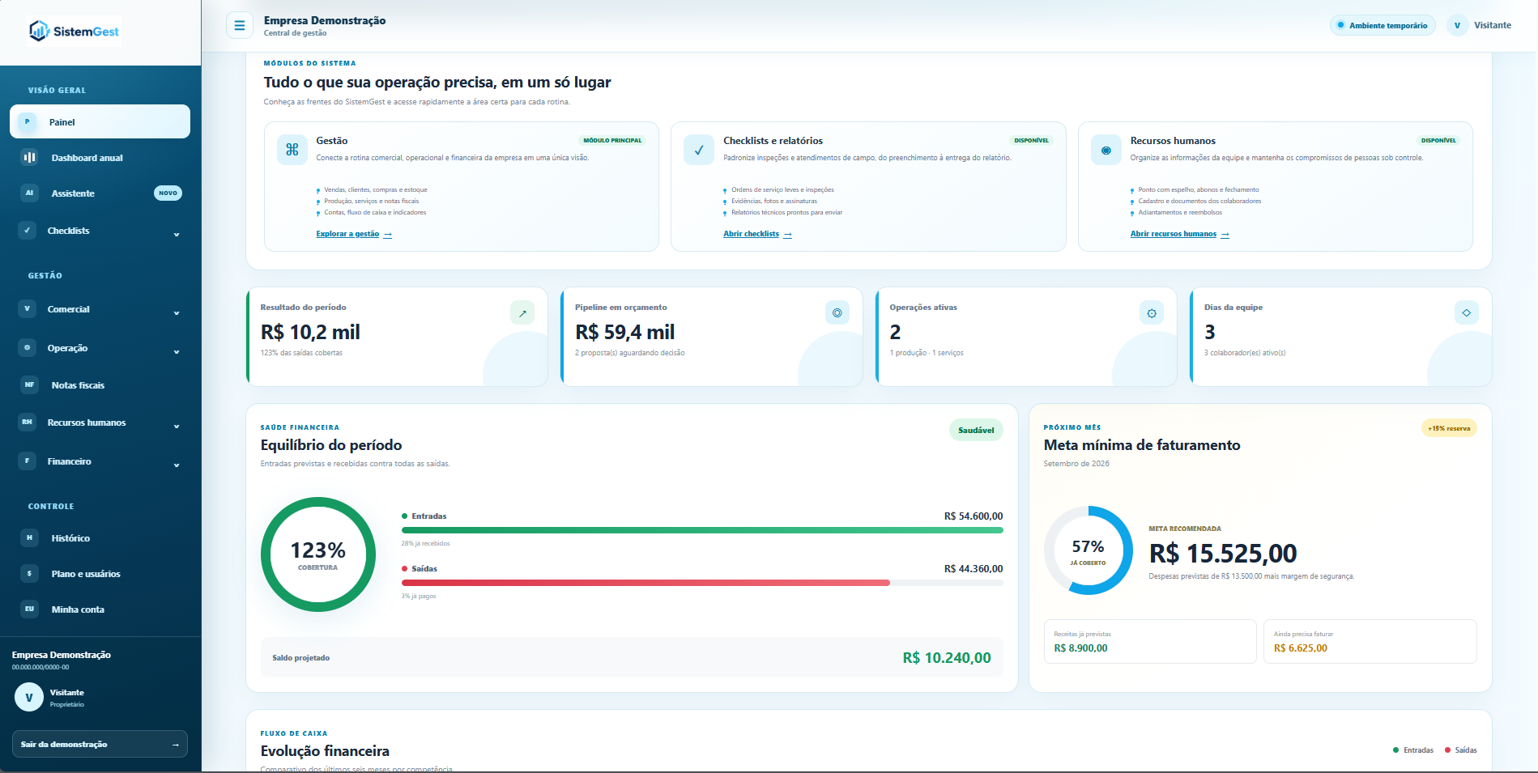Click the arrow on Sair da demonstração
Screen dimensions: 1538x773
point(176,745)
